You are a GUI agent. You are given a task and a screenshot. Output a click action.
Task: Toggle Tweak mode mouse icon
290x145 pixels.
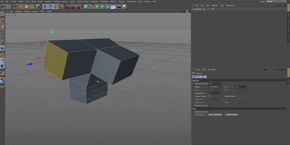(2, 61)
